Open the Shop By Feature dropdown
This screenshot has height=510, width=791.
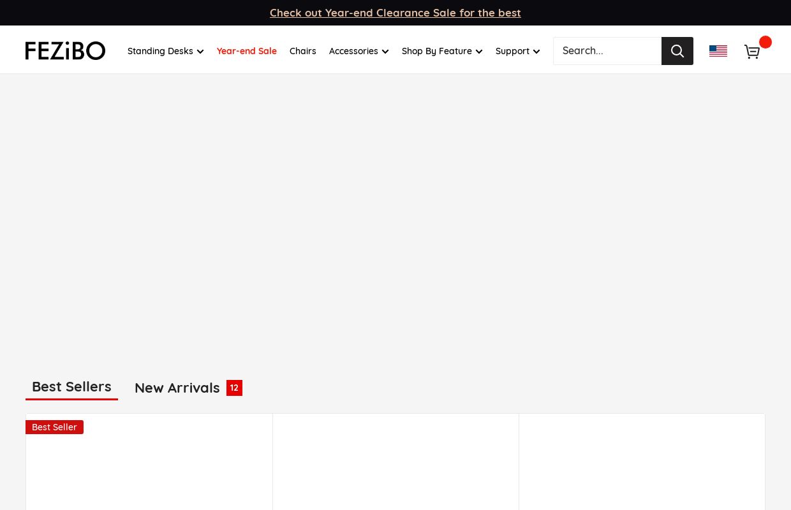[x=441, y=51]
